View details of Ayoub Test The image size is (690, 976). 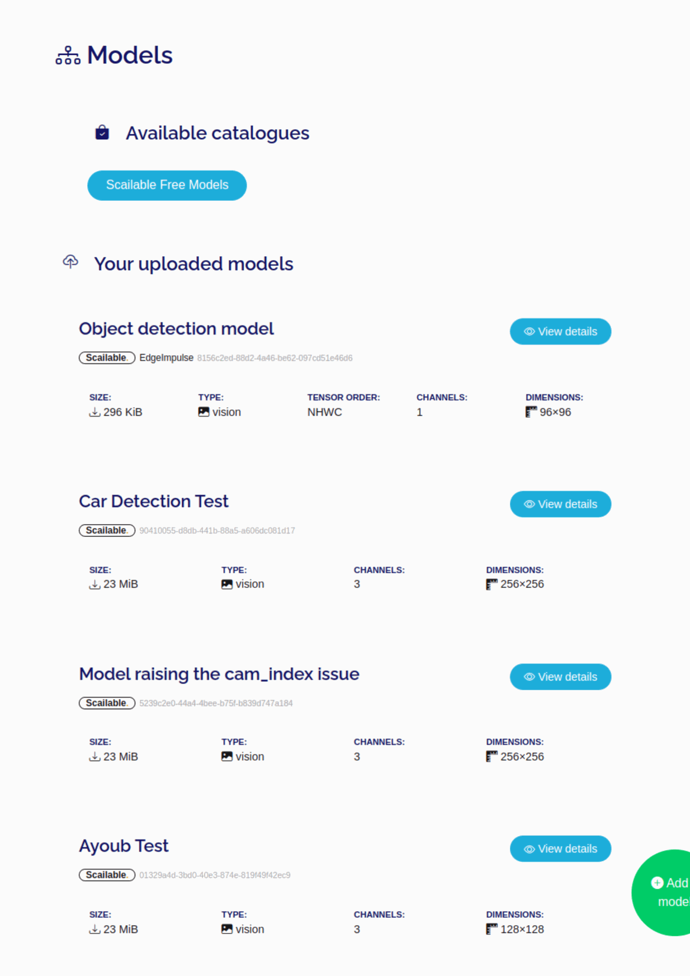pos(560,849)
